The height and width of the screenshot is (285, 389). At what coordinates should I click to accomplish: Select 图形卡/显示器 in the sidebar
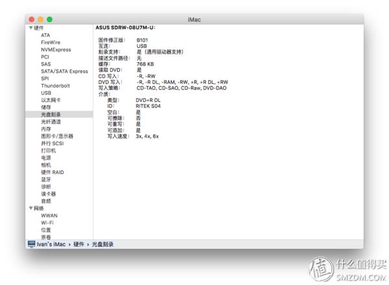pyautogui.click(x=57, y=136)
